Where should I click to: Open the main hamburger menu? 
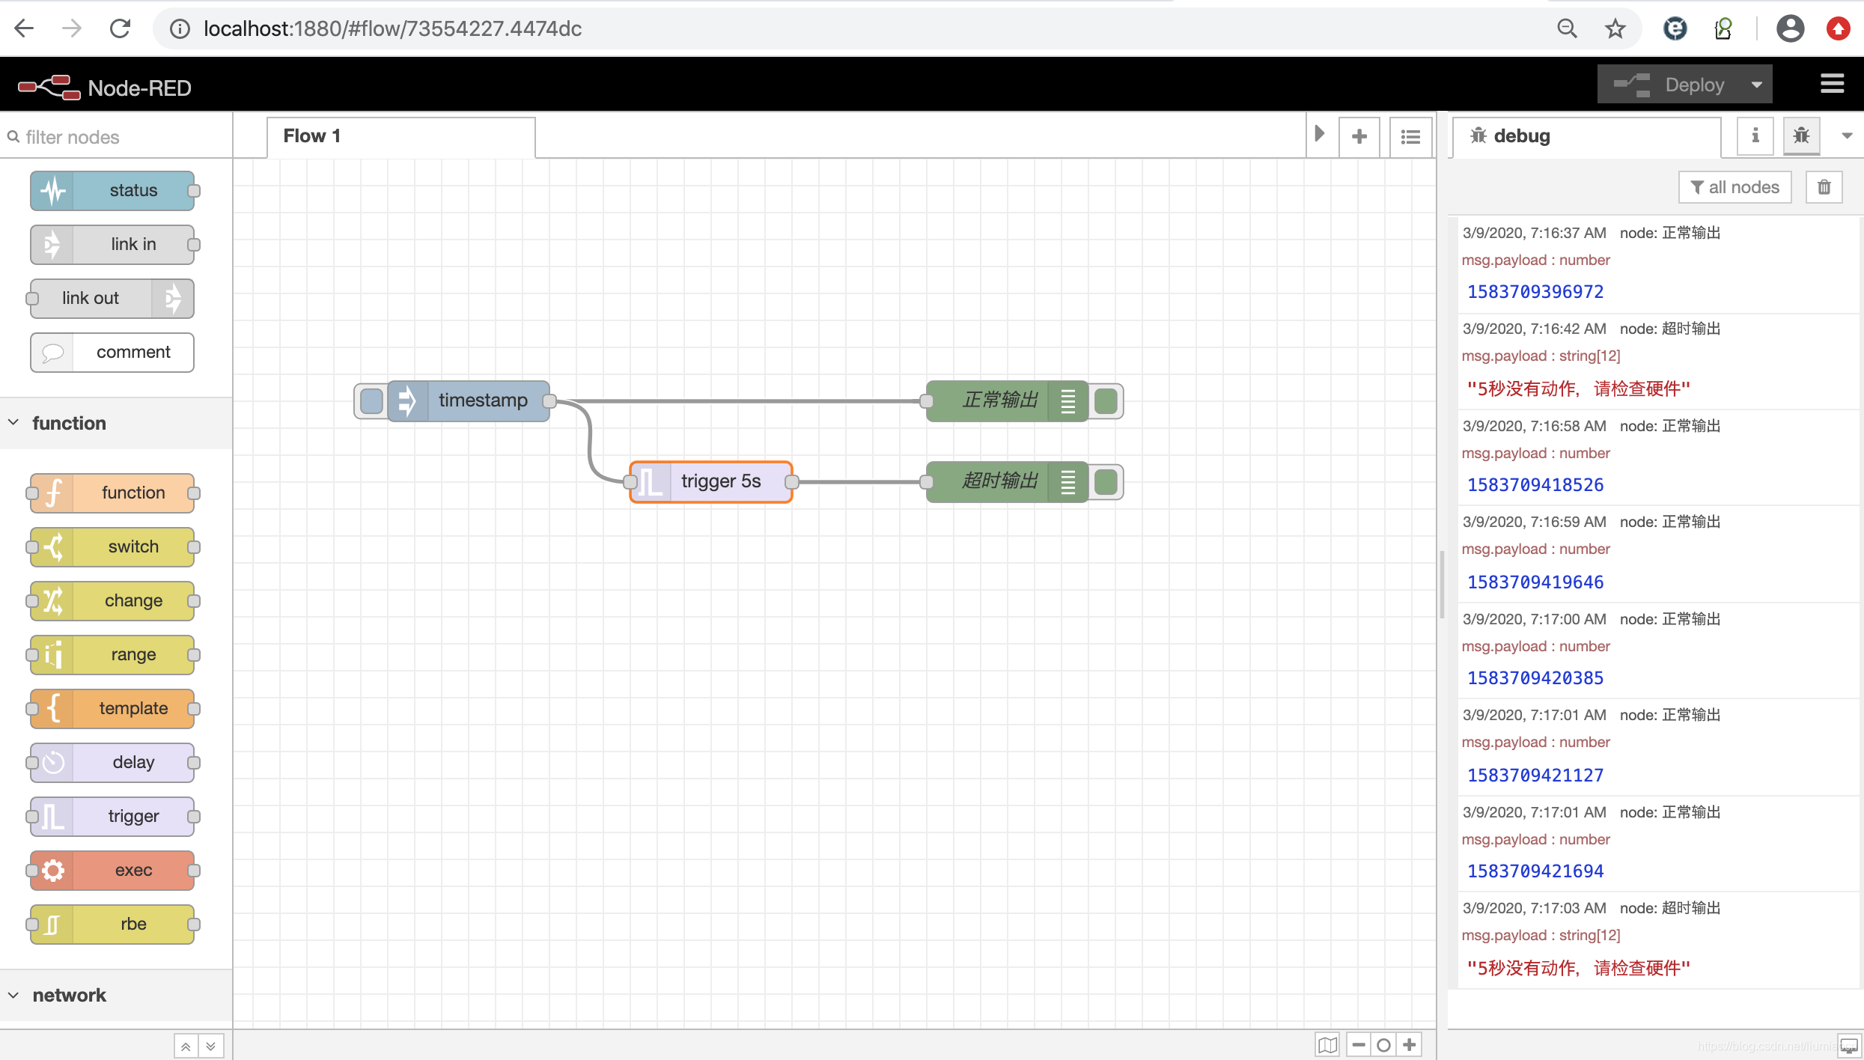point(1832,83)
